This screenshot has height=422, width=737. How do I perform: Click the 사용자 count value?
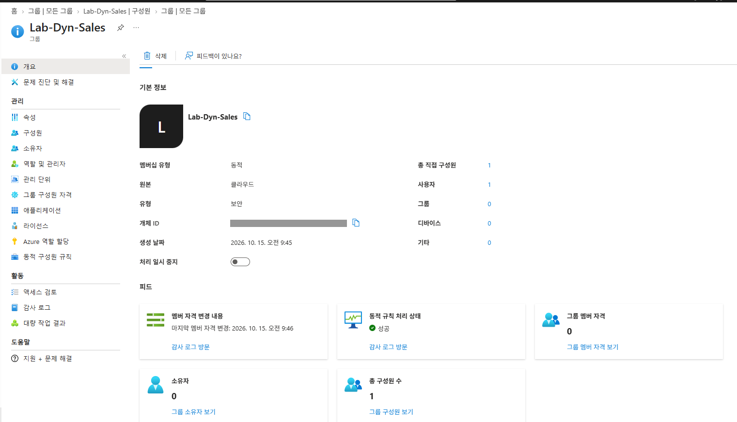489,184
